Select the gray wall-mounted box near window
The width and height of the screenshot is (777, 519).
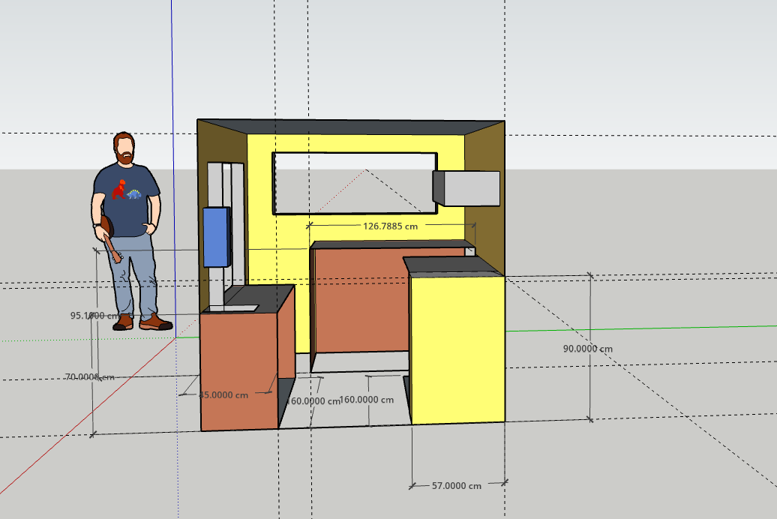[466, 188]
